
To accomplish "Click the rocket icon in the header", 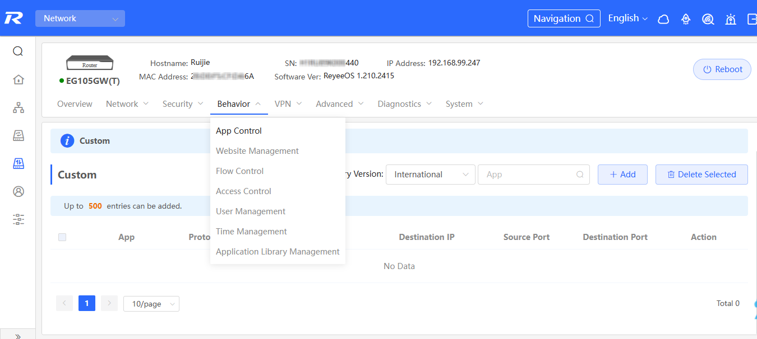I will click(686, 19).
